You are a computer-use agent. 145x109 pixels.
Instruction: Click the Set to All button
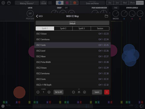click(x=58, y=92)
